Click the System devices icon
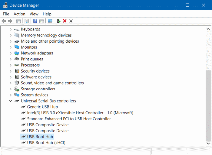 coord(17,95)
